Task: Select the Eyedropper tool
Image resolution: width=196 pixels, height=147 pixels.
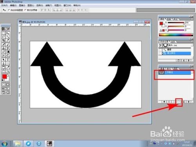Action: (8, 67)
